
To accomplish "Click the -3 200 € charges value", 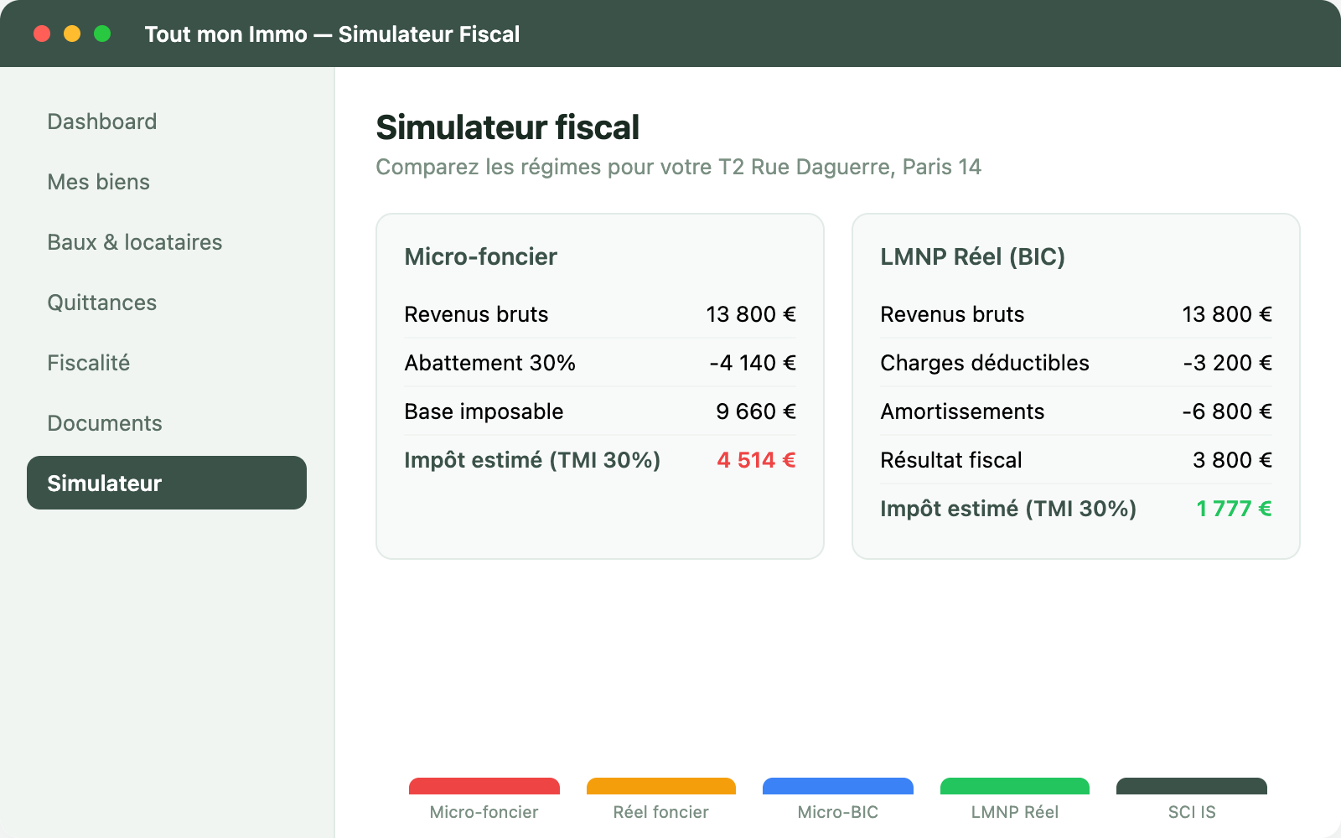I will pyautogui.click(x=1228, y=363).
